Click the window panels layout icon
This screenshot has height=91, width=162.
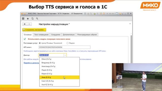coord(117,14)
